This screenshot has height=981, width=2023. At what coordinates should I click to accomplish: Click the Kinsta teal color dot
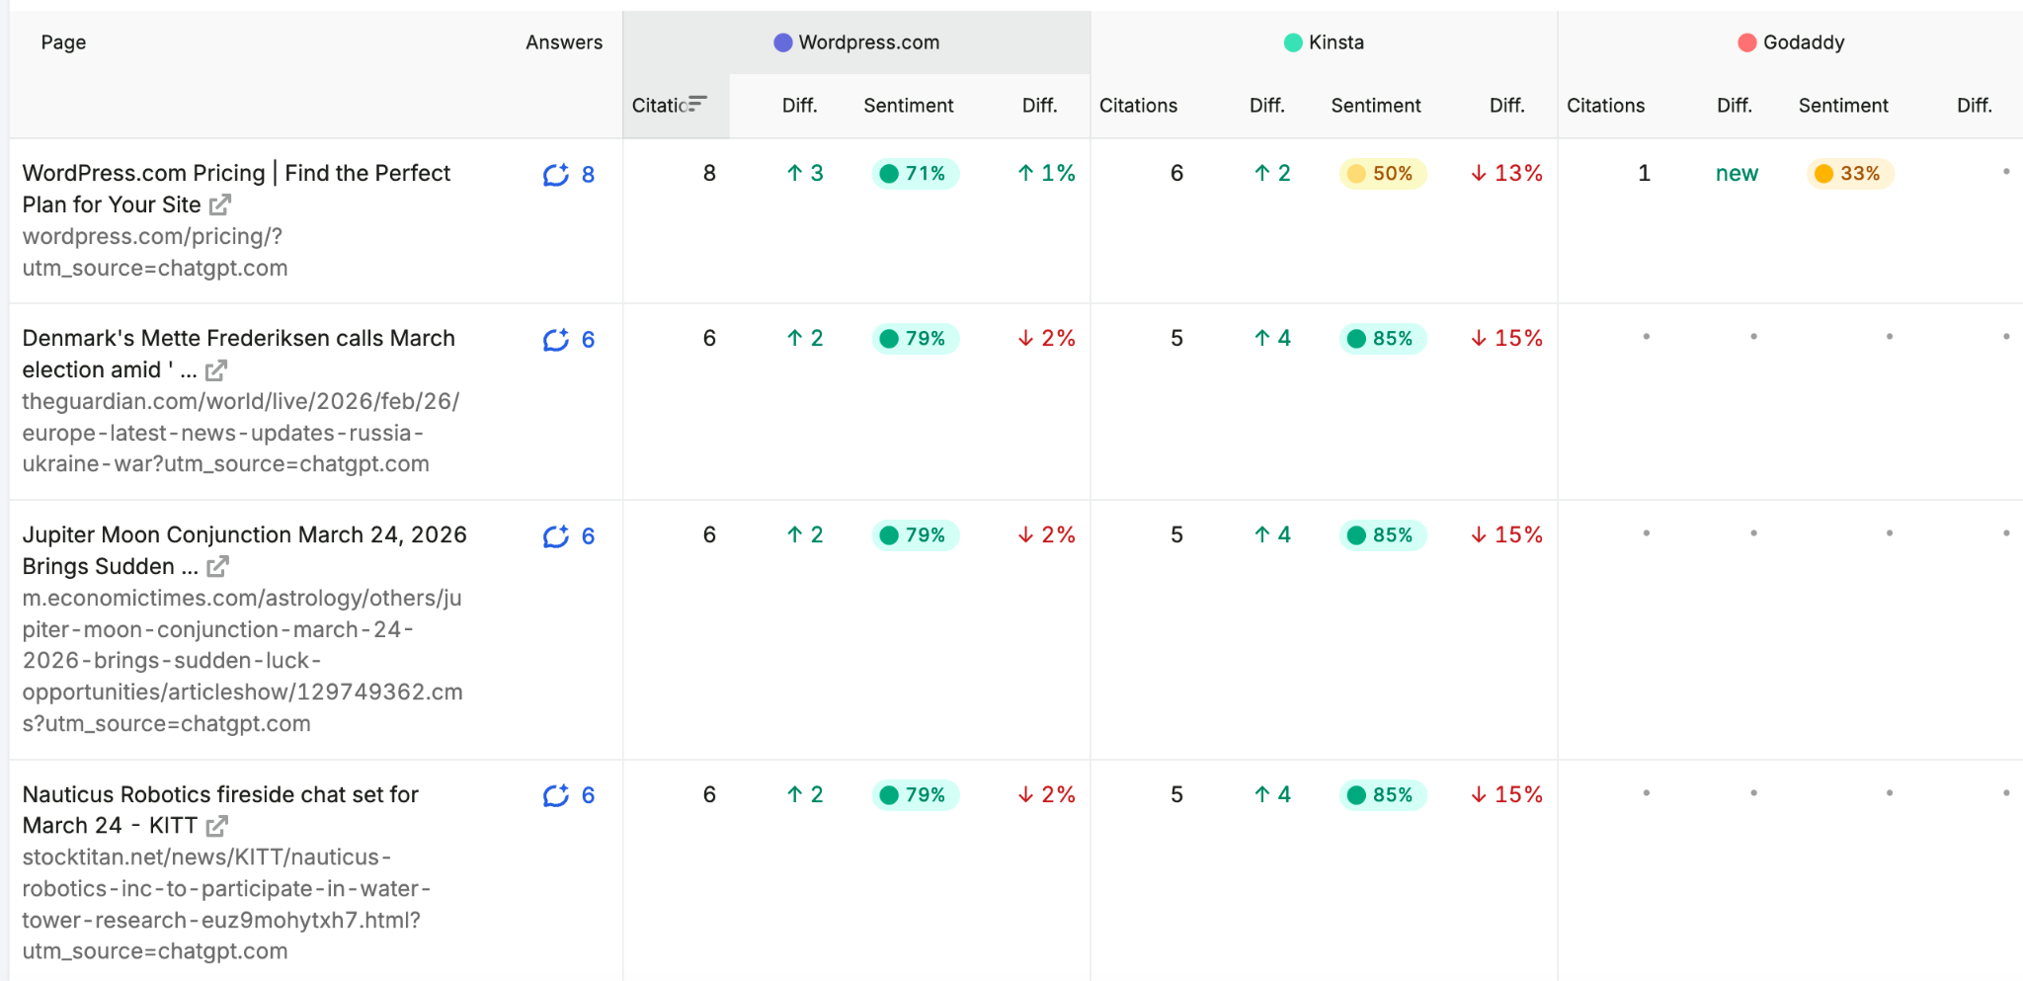(x=1293, y=42)
